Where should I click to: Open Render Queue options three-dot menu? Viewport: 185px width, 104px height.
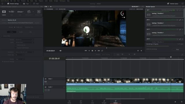coord(183,7)
